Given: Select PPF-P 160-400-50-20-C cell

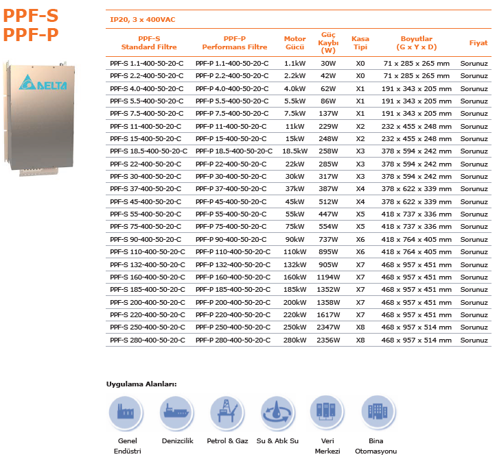Looking at the screenshot, I should [x=233, y=277].
